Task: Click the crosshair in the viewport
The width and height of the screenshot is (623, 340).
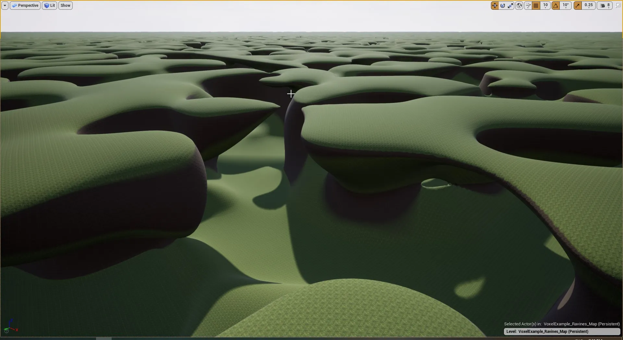Action: click(291, 94)
